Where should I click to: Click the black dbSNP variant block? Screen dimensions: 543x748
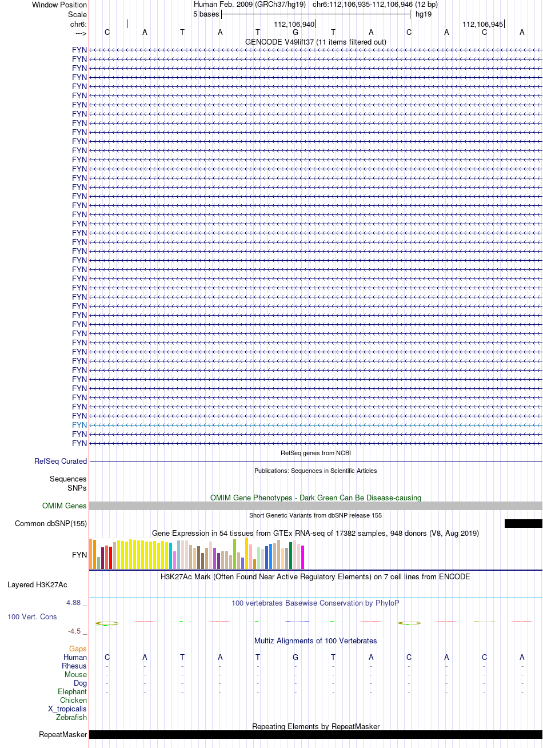coord(524,523)
